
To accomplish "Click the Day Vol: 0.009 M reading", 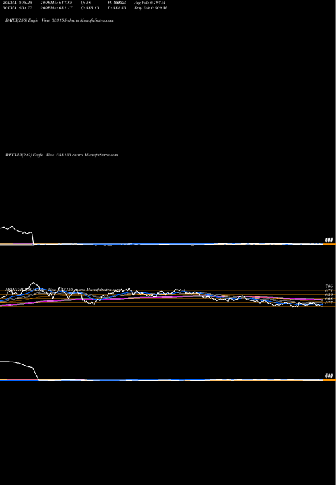I will [151, 8].
